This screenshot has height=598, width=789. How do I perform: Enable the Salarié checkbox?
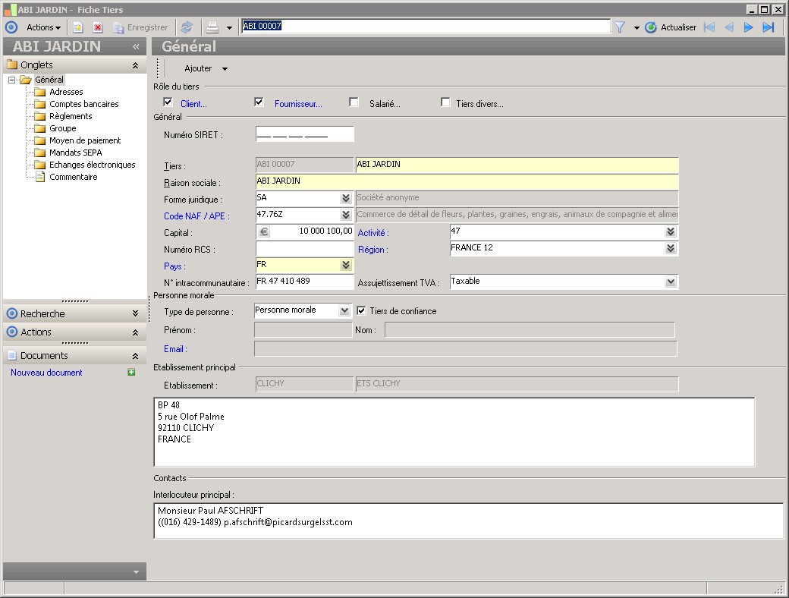[x=354, y=102]
